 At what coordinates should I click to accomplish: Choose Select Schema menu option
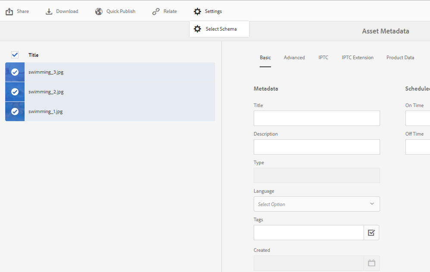click(x=221, y=29)
